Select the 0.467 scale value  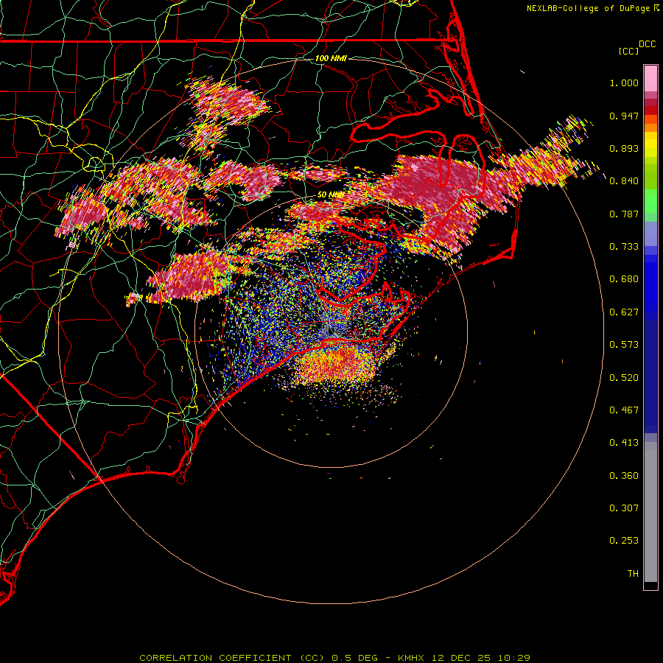(624, 410)
